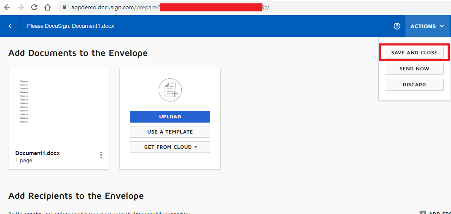Choose Discard from Actions menu
This screenshot has height=214, width=451.
[x=414, y=85]
